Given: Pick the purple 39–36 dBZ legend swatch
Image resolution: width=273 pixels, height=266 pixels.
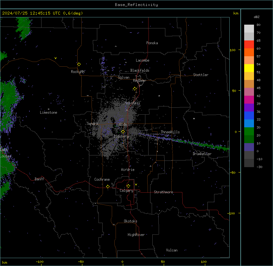Looking at the screenshot, I should [x=249, y=108].
